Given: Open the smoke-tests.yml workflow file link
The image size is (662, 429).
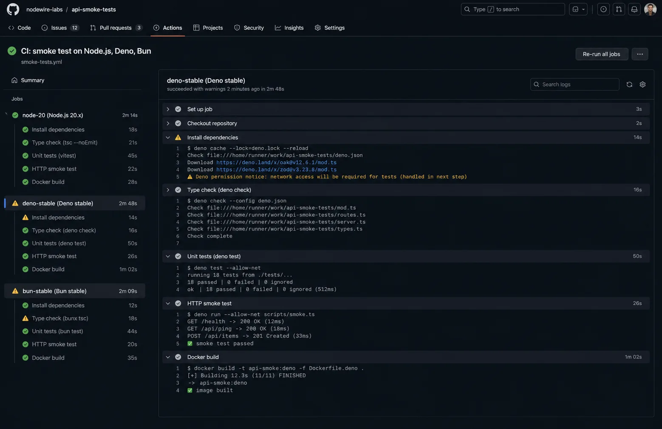Looking at the screenshot, I should click(41, 62).
